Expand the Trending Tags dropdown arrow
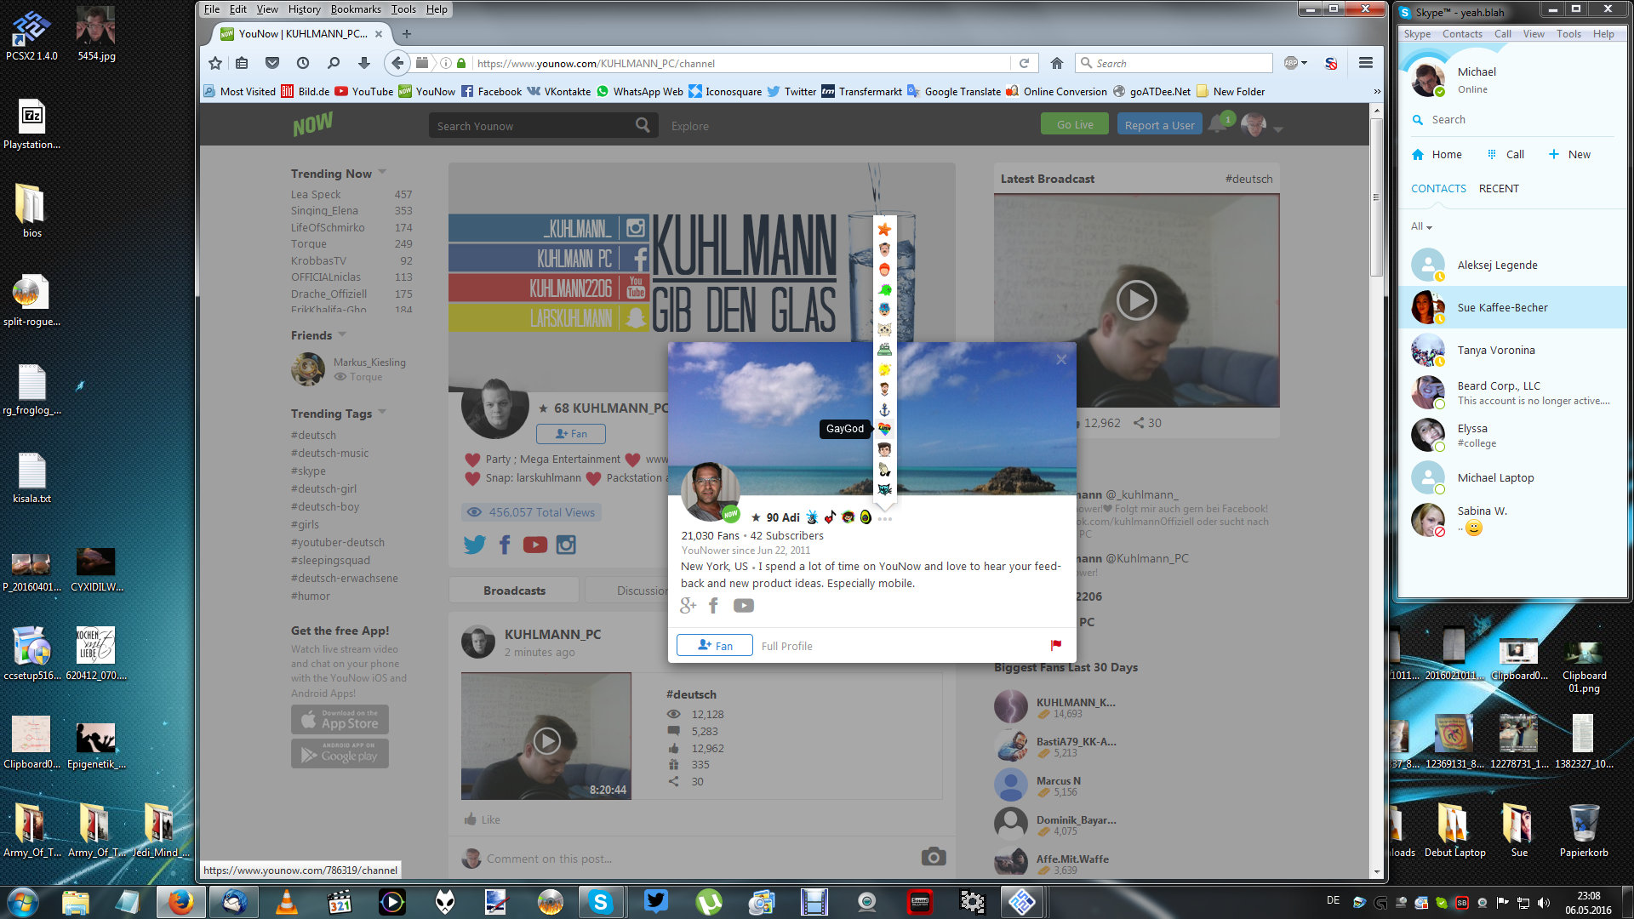1634x919 pixels. click(382, 413)
